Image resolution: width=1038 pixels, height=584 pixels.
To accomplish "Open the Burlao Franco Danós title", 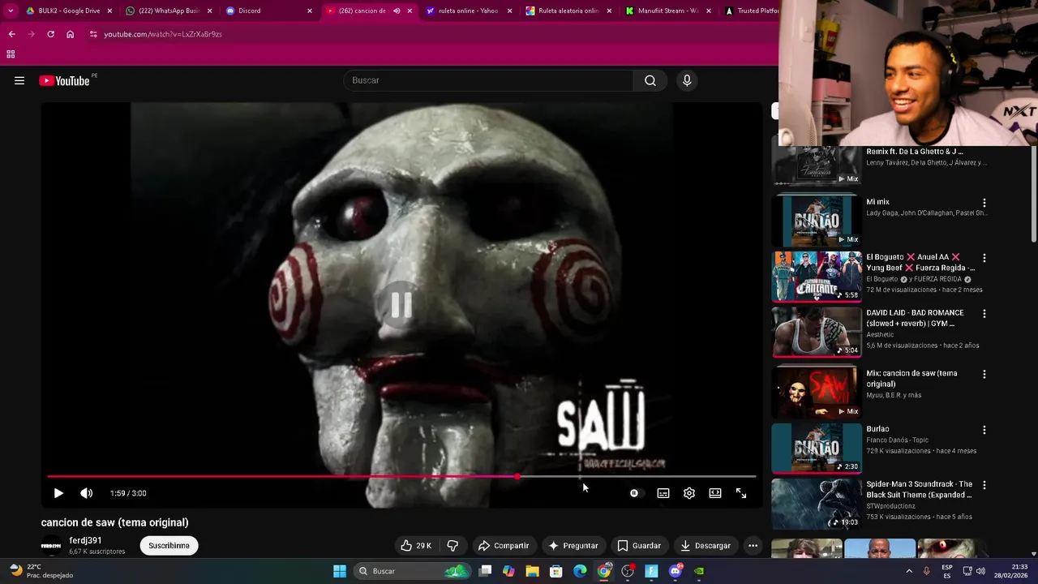I will 877,429.
